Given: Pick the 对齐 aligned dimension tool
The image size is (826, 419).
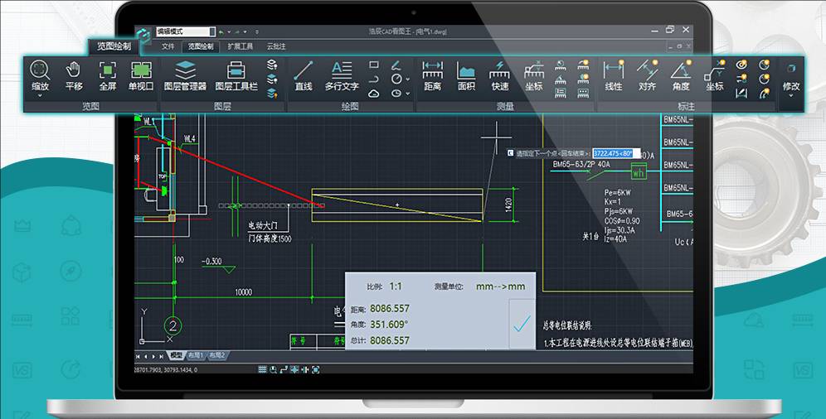Looking at the screenshot, I should click(647, 75).
